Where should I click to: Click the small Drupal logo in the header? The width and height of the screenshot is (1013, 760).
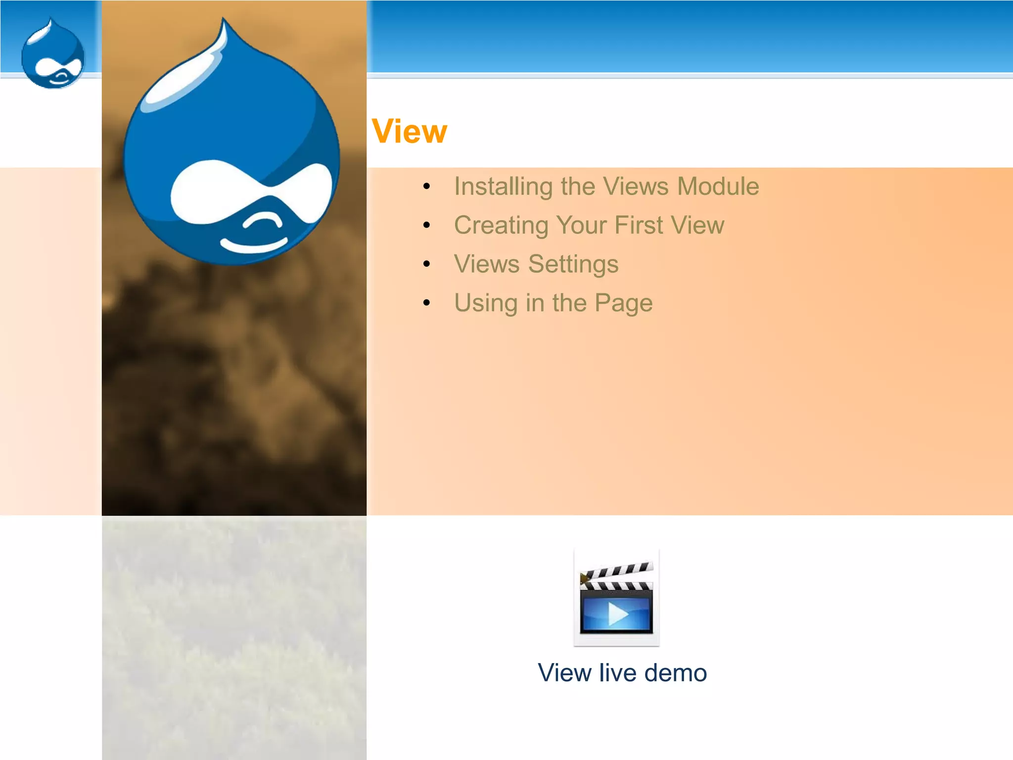(x=53, y=53)
